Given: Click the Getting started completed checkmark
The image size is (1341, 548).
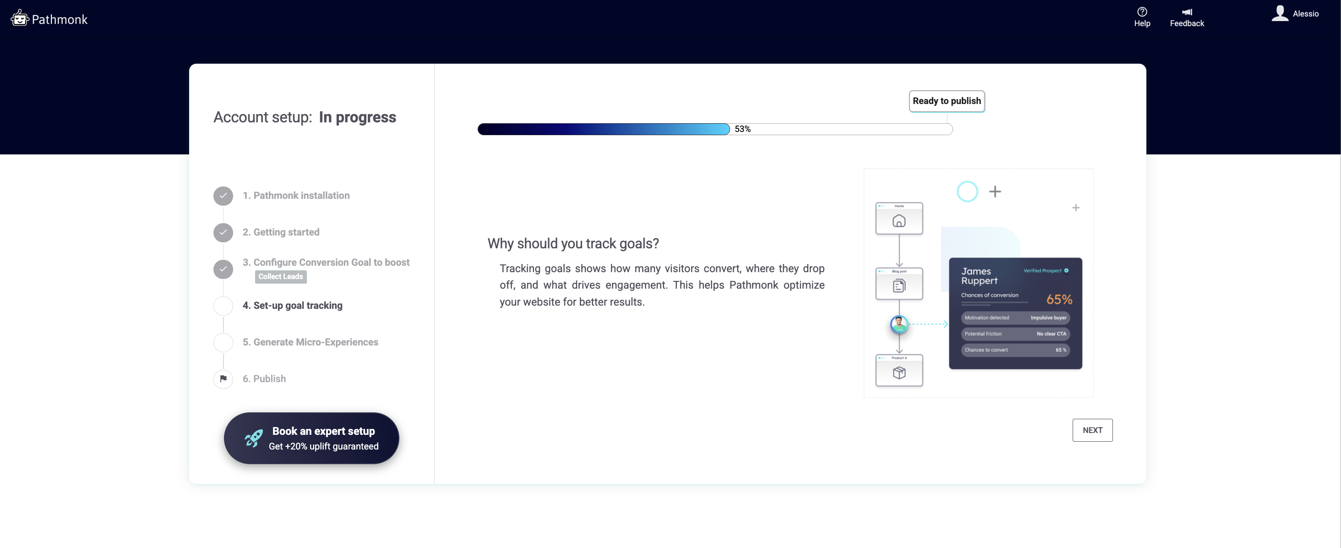Looking at the screenshot, I should pyautogui.click(x=223, y=232).
